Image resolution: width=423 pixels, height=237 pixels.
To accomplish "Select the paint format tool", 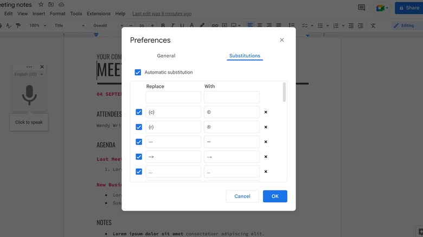I will tap(18, 25).
